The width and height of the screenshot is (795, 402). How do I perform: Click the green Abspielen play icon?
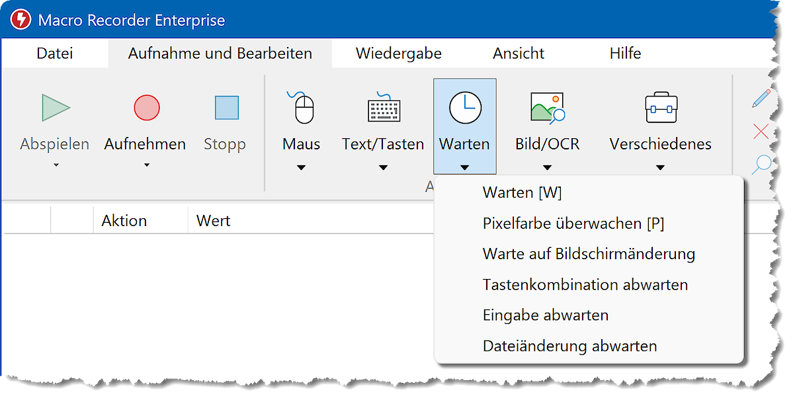56,108
